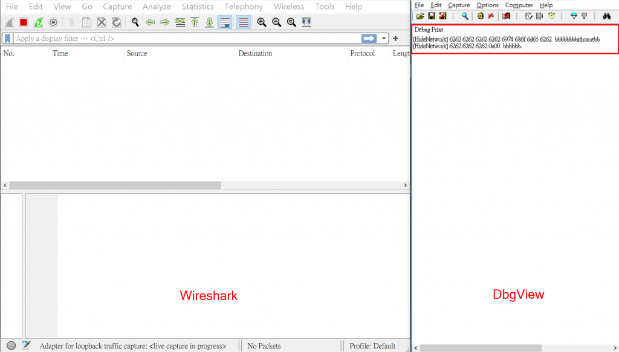Reload the capture file in Wireshark

pos(117,22)
